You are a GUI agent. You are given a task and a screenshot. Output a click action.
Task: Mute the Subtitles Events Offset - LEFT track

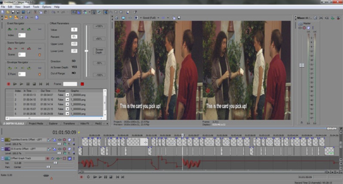coord(64,140)
